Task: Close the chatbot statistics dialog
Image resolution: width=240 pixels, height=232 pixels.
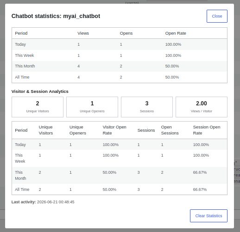Action: (x=217, y=16)
